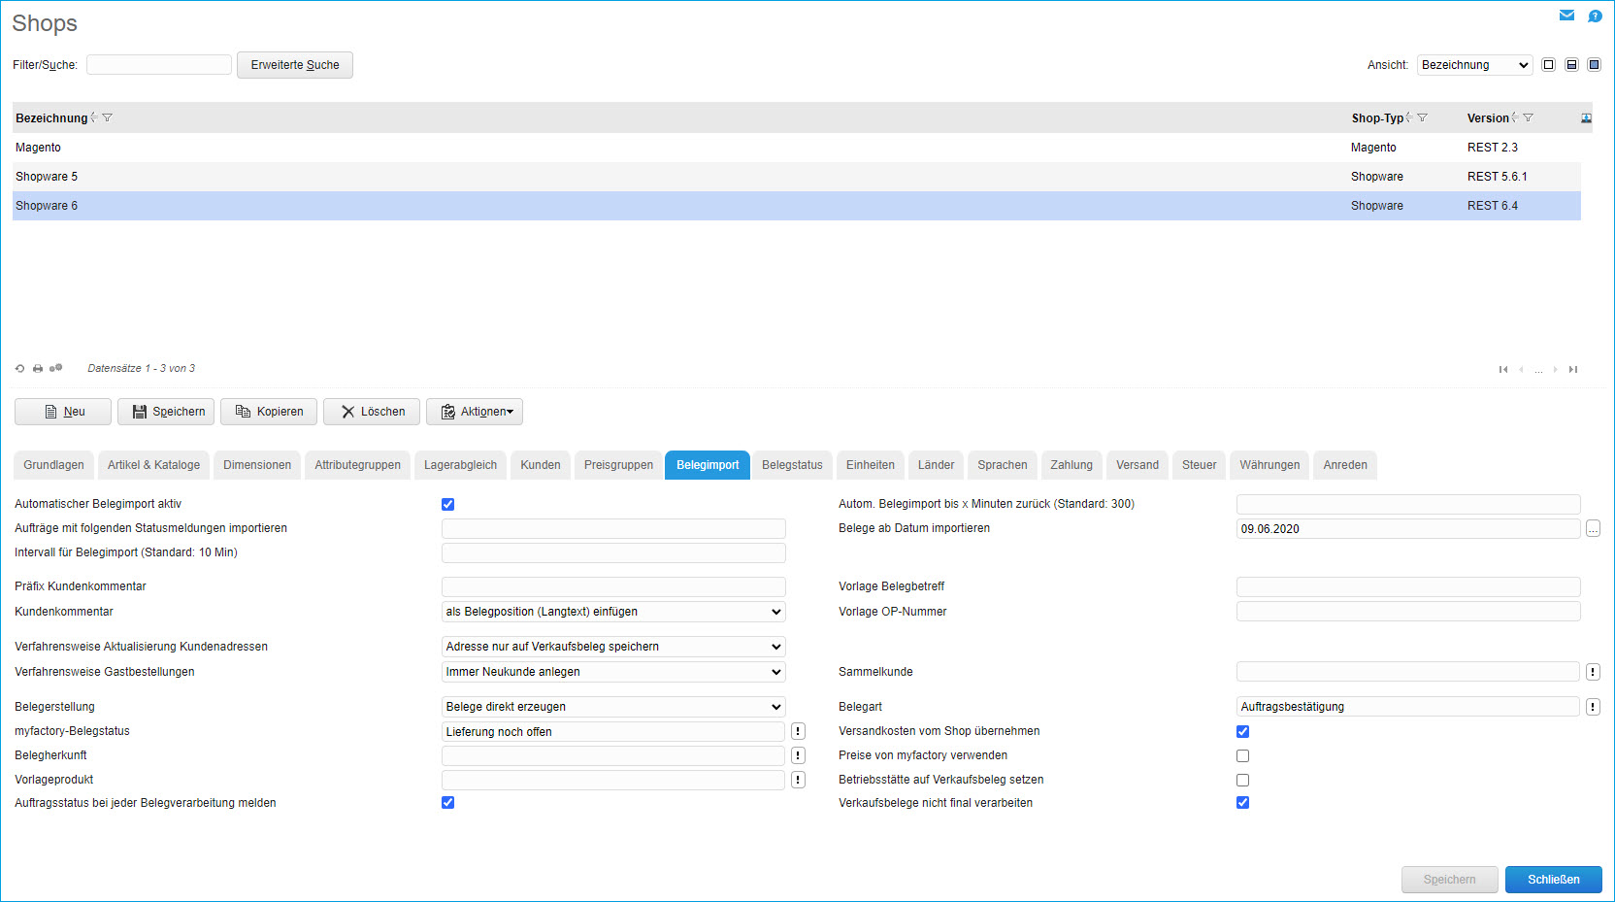The width and height of the screenshot is (1615, 902).
Task: Click the Kopieren button
Action: 269,412
